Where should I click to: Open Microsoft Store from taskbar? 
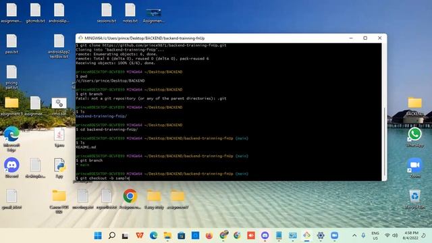coord(182,236)
